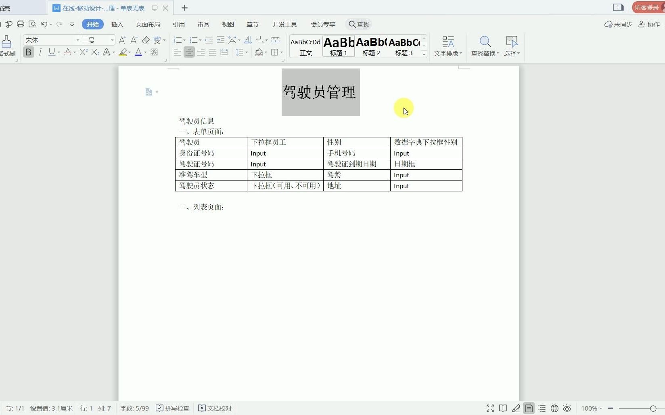This screenshot has height=415, width=665.
Task: Click the sort A-Z icon
Action: 248,40
